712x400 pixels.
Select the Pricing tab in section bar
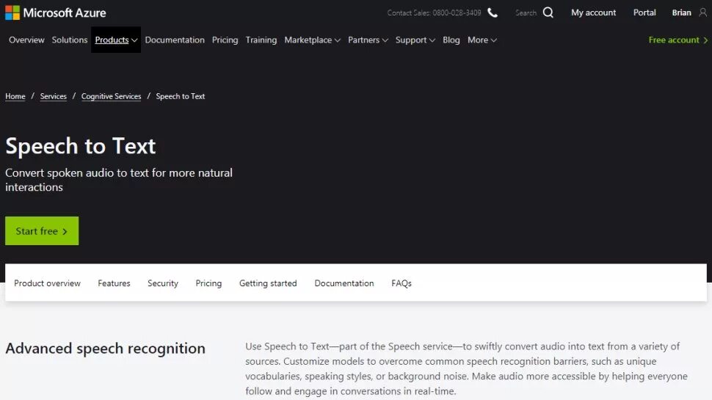tap(208, 283)
